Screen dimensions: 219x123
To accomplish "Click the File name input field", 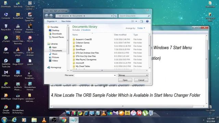I will (94, 75).
